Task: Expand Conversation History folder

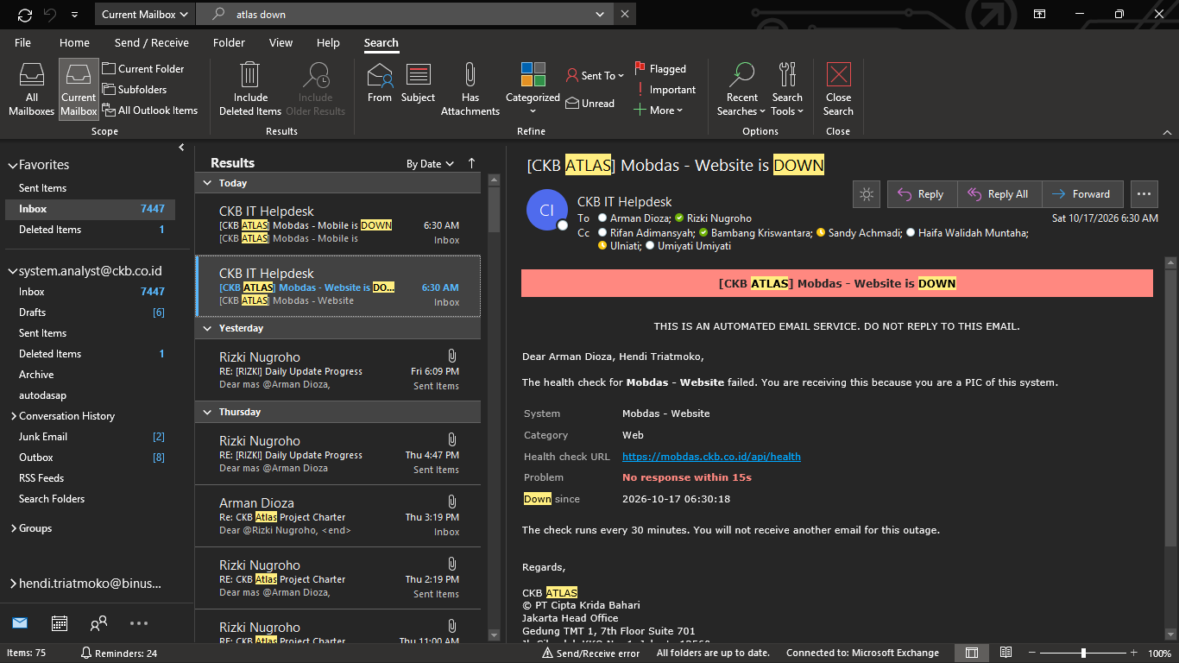Action: [x=13, y=416]
